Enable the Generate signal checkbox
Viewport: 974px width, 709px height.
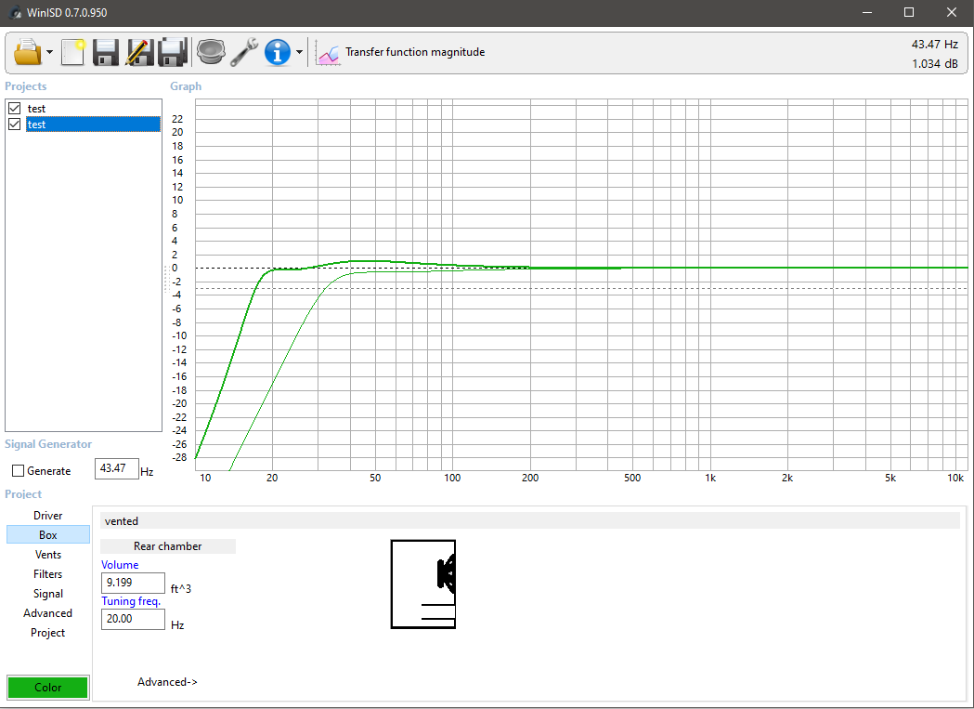pyautogui.click(x=18, y=471)
